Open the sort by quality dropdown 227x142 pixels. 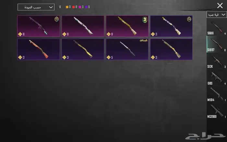pyautogui.click(x=36, y=7)
